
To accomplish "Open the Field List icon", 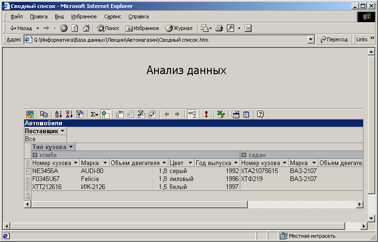I will (x=246, y=114).
